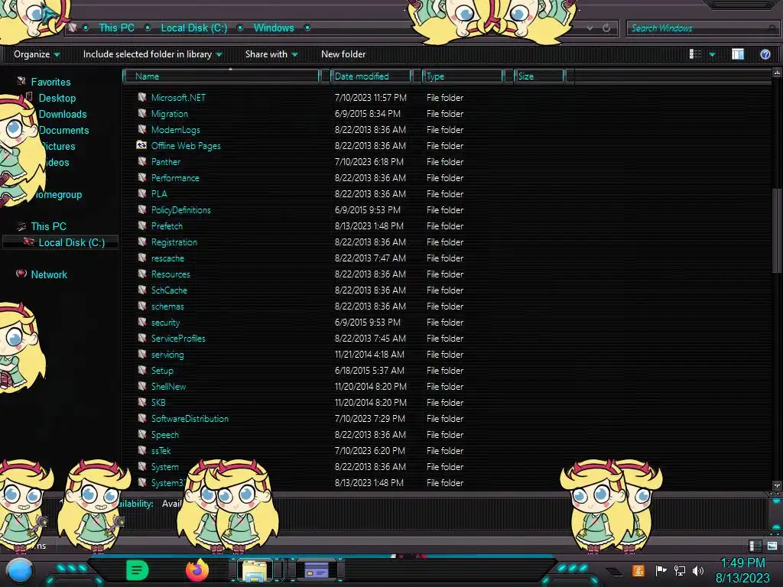783x587 pixels.
Task: Launch Firefox from the taskbar
Action: point(197,570)
